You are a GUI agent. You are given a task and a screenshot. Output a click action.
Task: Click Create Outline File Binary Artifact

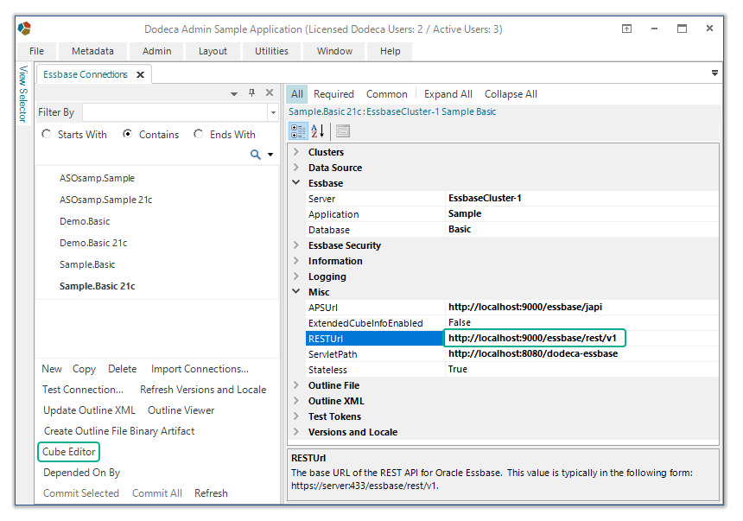[119, 431]
